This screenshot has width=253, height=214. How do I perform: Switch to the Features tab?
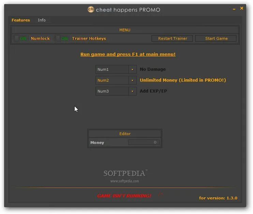tap(21, 20)
